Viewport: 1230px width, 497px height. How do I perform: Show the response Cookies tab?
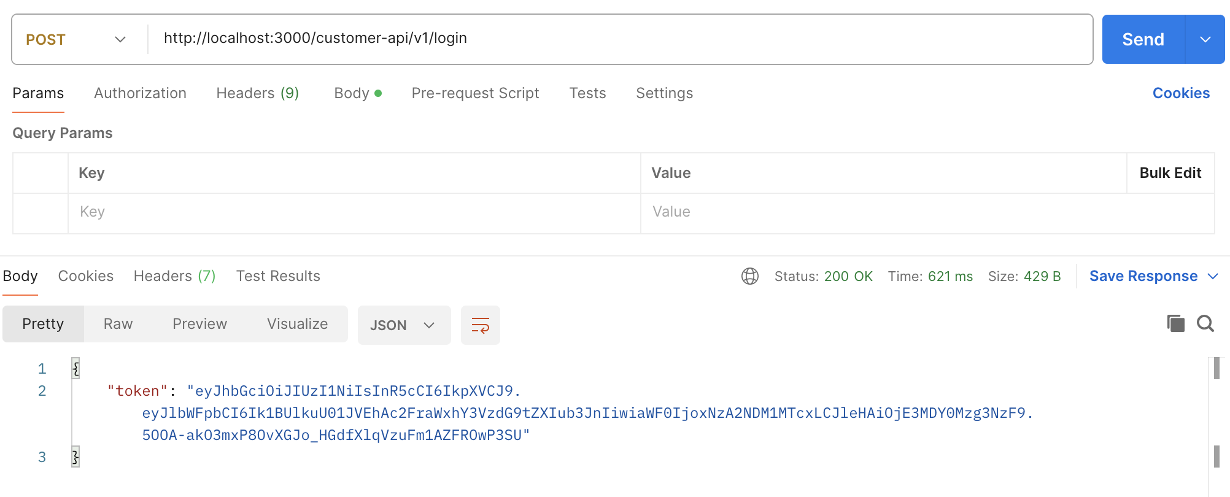(x=86, y=276)
